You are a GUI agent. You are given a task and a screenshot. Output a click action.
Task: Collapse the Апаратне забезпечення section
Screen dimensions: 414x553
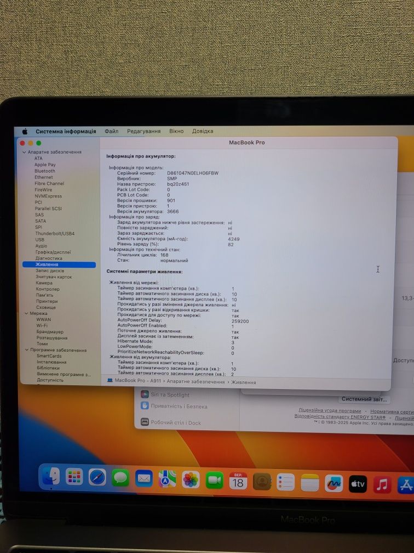(x=24, y=153)
